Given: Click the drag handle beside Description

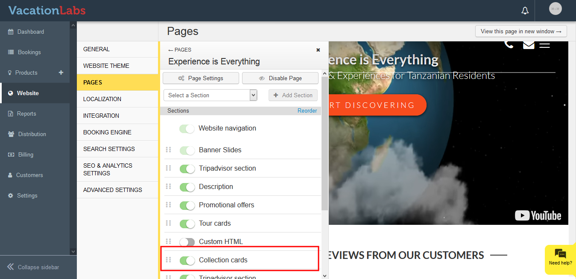Looking at the screenshot, I should [168, 186].
